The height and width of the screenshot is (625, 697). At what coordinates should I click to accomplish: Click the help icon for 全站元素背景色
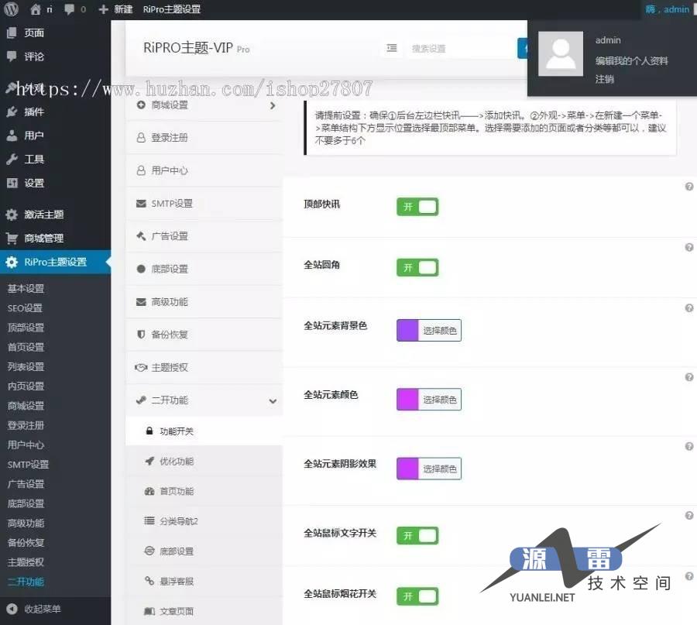[x=689, y=307]
